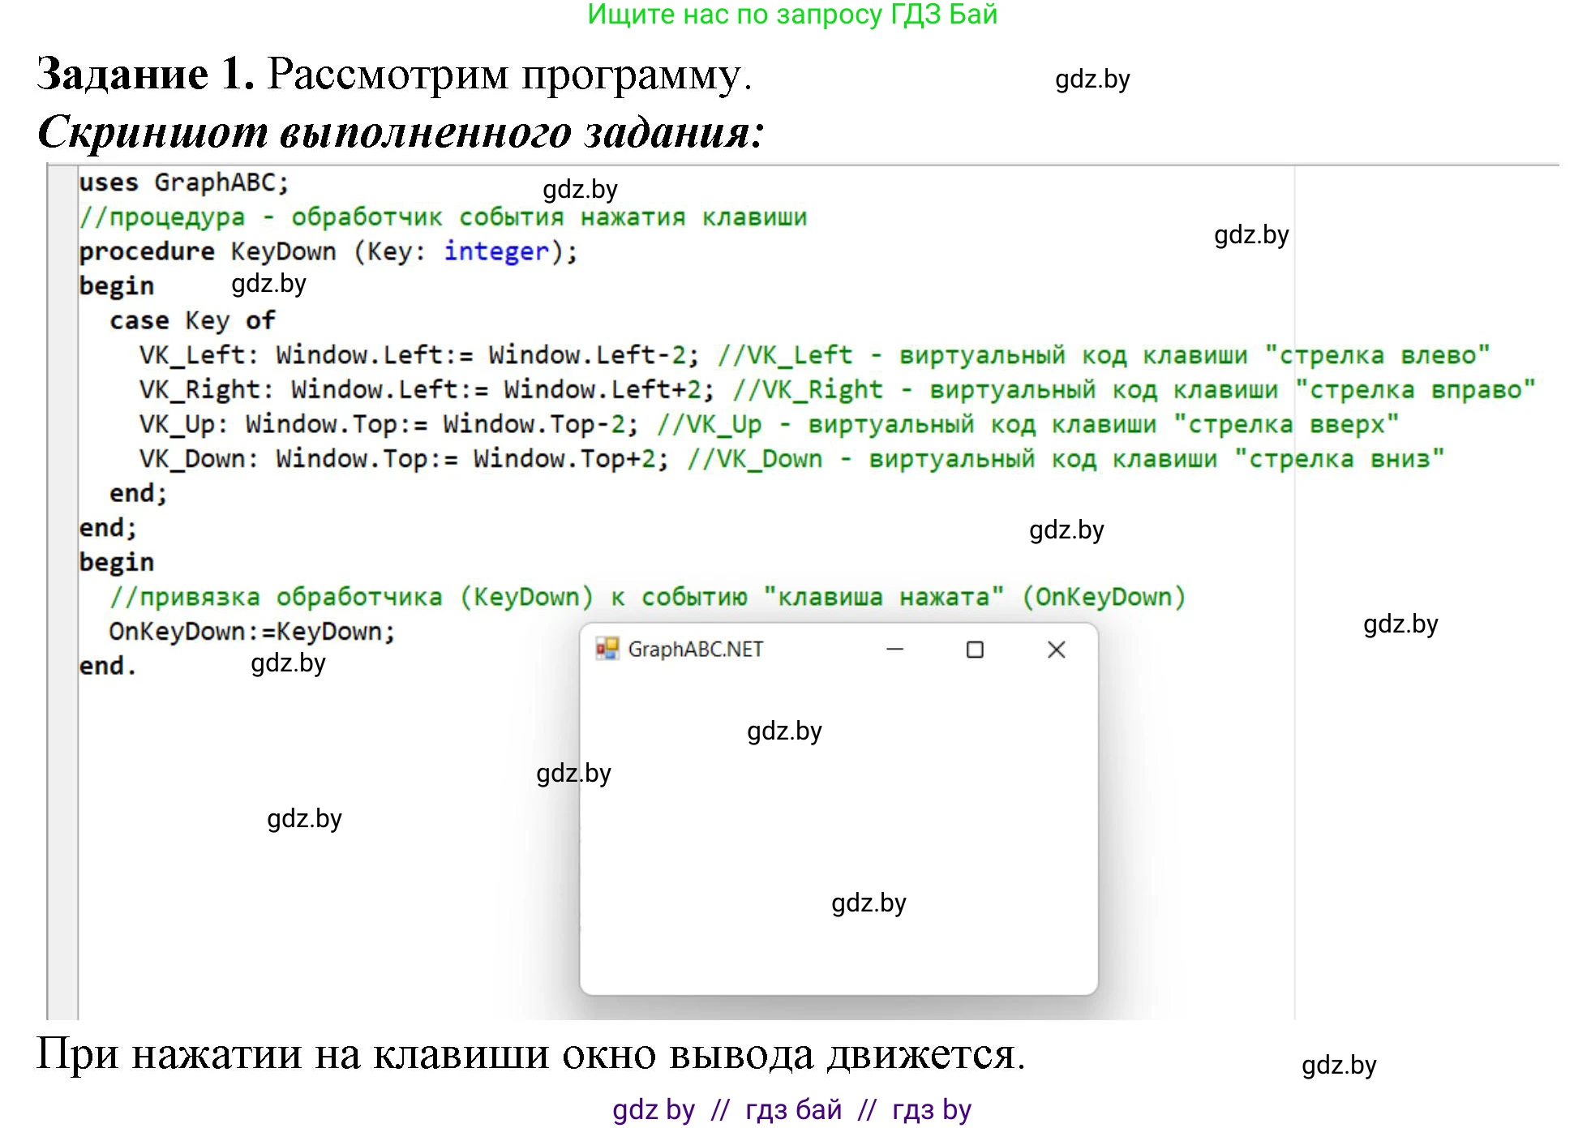Click the green comment about key press handler
1587x1128 pixels.
[x=443, y=217]
